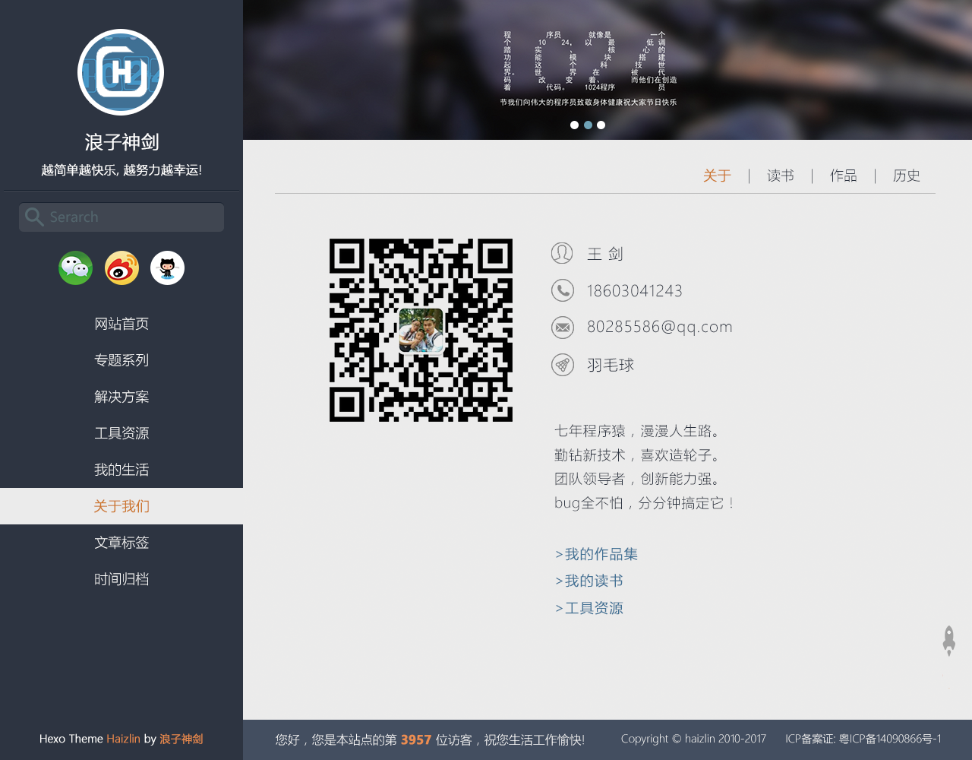Click the rocket back-to-top icon

click(x=948, y=641)
